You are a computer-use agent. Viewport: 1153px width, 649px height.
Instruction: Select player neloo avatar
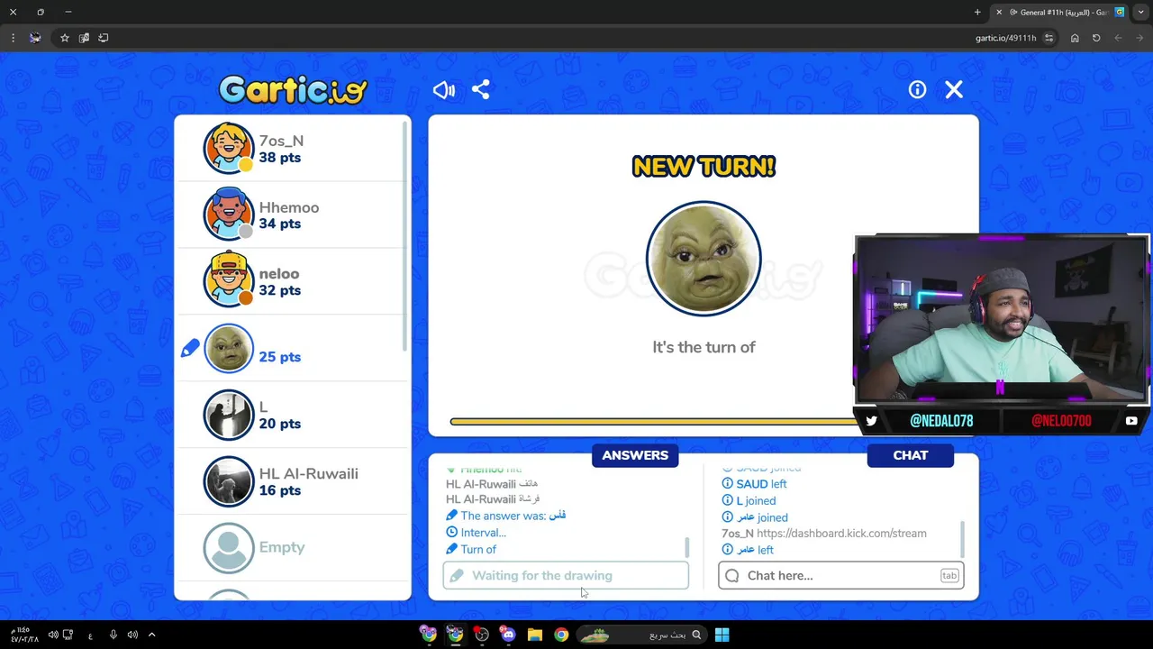click(x=229, y=281)
